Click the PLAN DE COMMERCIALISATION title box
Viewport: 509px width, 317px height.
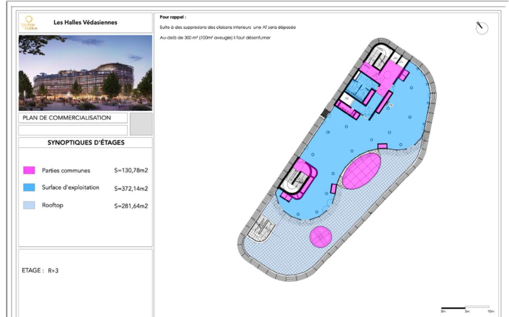coord(73,118)
